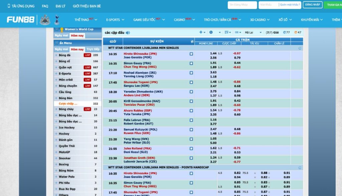Screen dimensions: 342x196
Task: Click the username input field
Action: [242, 5]
